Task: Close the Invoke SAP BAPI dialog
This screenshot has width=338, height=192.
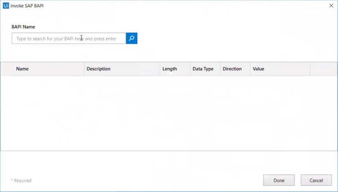Action: (331, 6)
